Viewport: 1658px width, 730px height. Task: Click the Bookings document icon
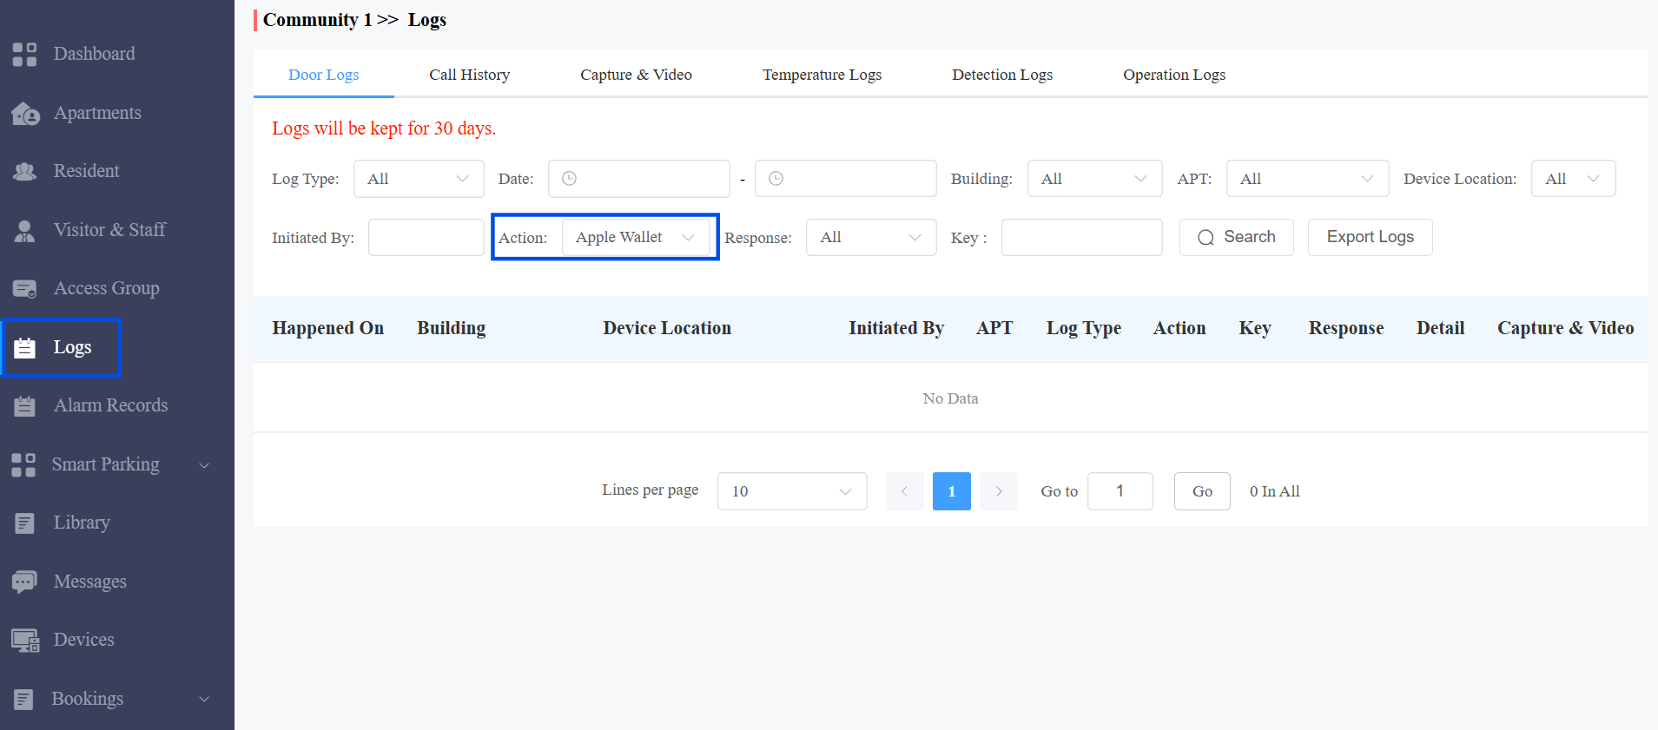coord(23,699)
